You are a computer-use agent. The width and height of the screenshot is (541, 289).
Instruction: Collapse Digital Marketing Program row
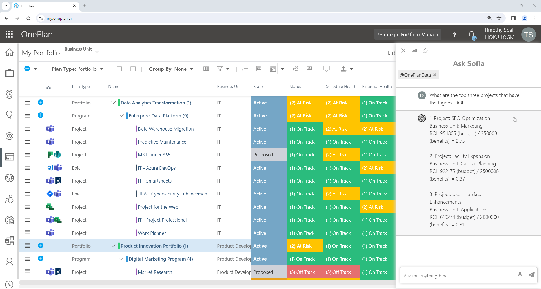point(121,259)
